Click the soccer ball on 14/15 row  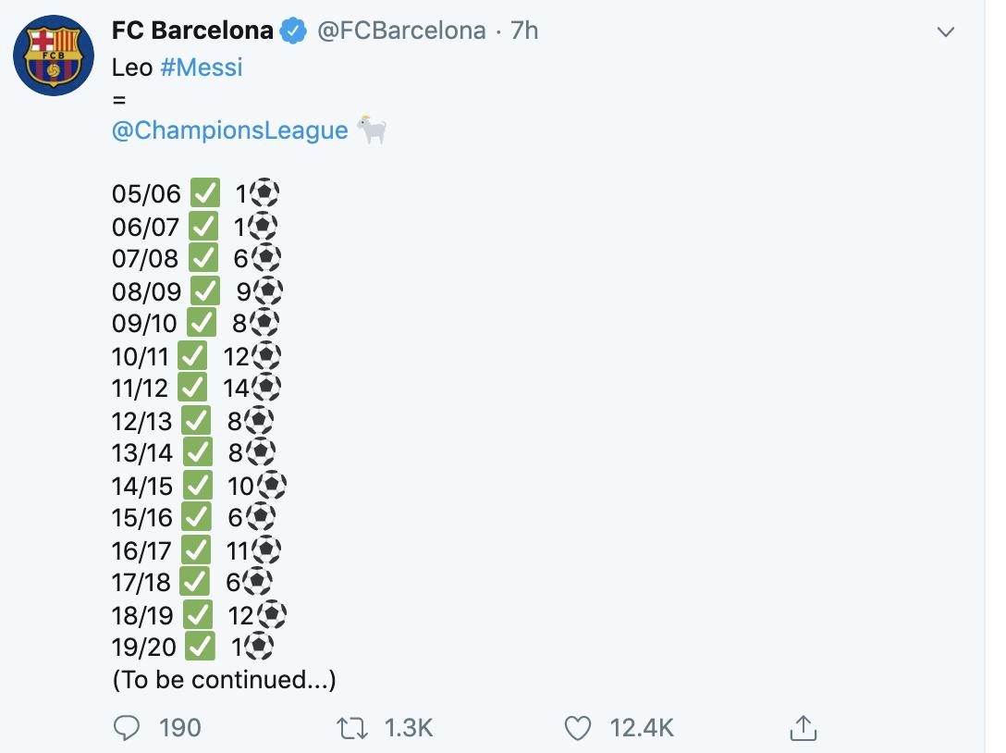(x=271, y=486)
